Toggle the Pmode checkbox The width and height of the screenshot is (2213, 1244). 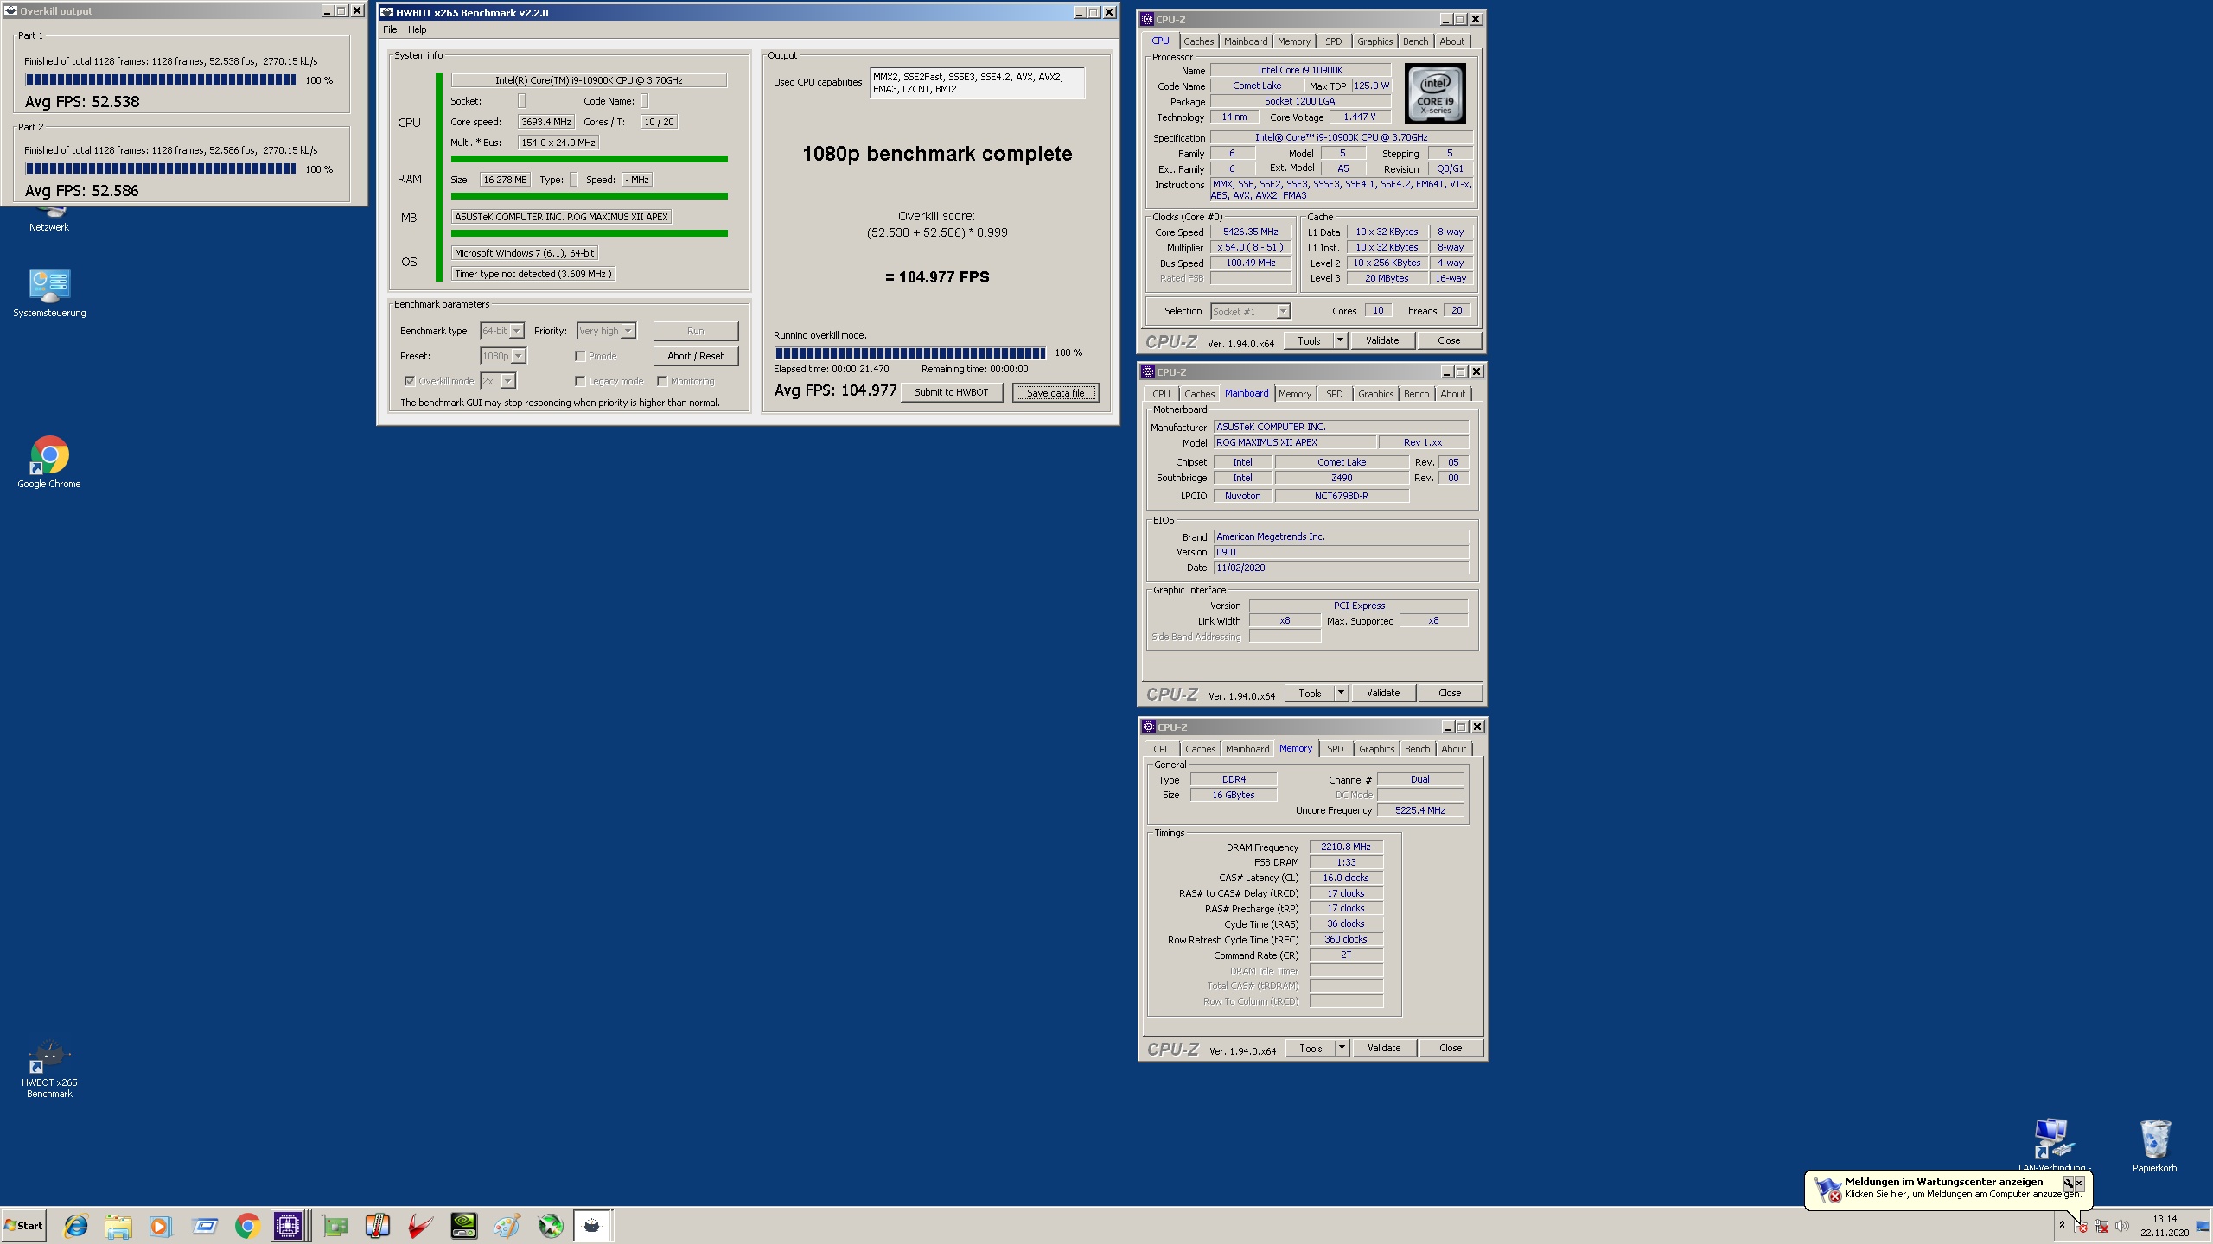(580, 356)
